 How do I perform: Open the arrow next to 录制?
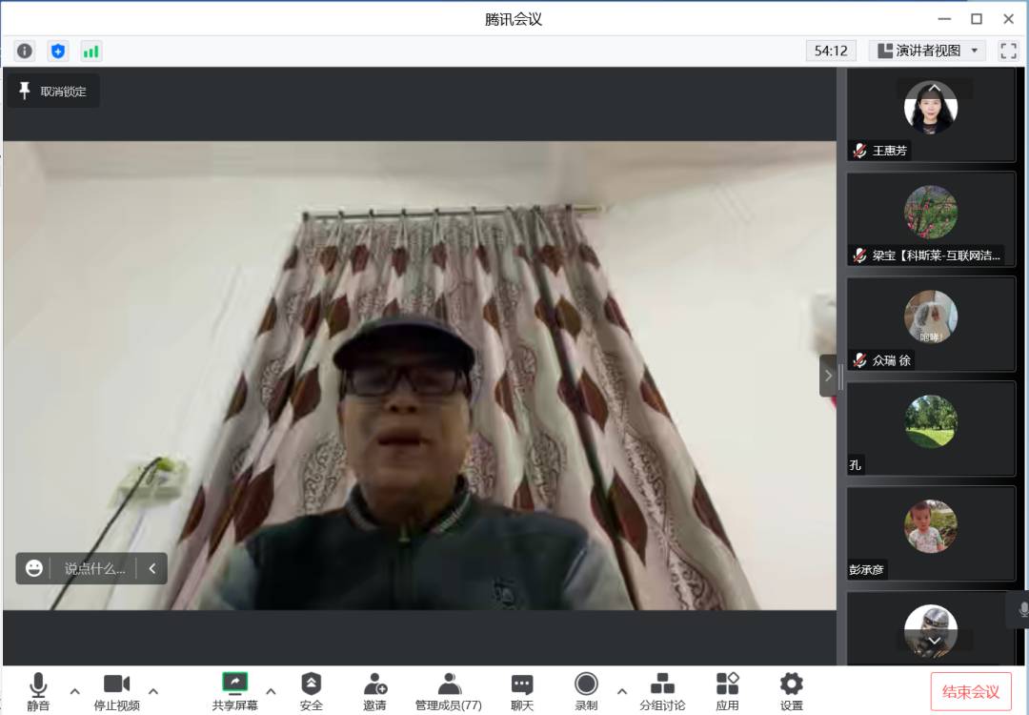click(x=622, y=691)
